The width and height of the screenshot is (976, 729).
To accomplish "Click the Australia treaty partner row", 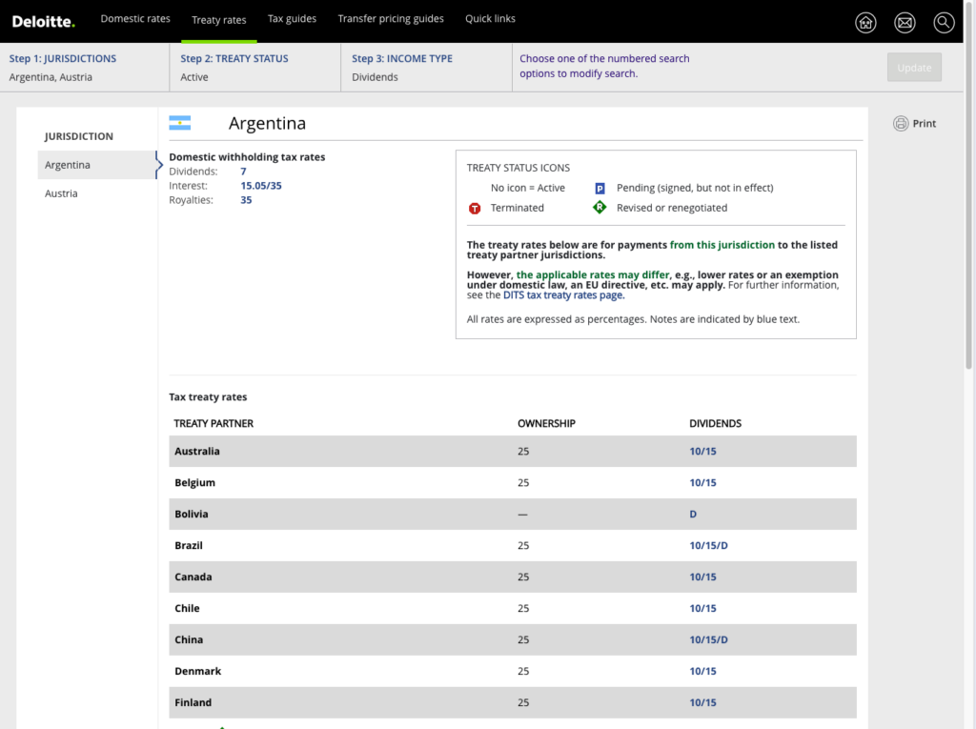I will coord(512,452).
